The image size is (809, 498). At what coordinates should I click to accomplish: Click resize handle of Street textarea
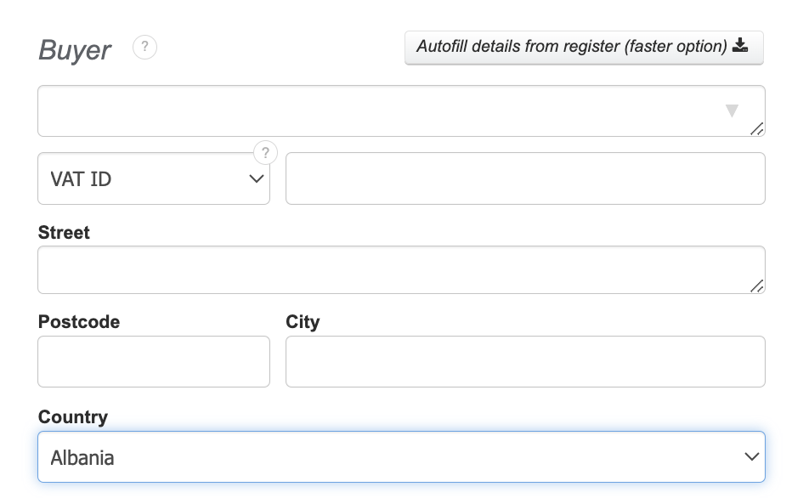coord(756,286)
